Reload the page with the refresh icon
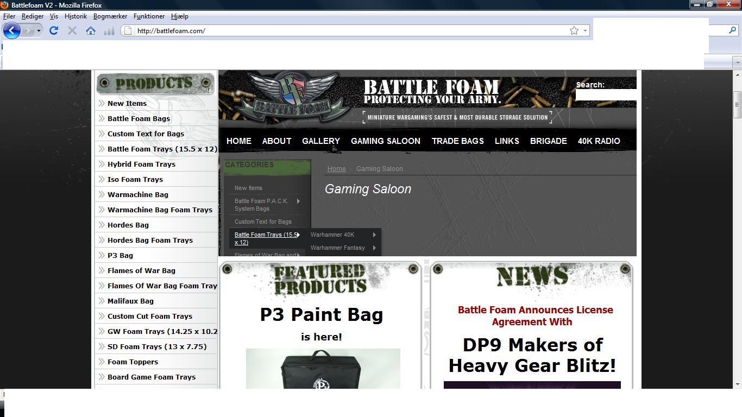The image size is (742, 417). (x=54, y=30)
